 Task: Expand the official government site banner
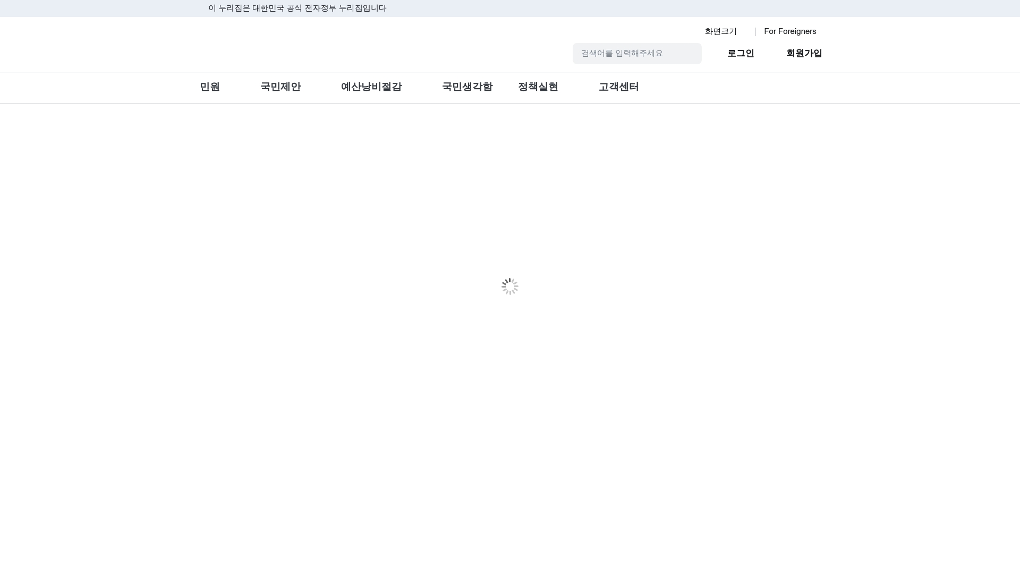pyautogui.click(x=297, y=8)
